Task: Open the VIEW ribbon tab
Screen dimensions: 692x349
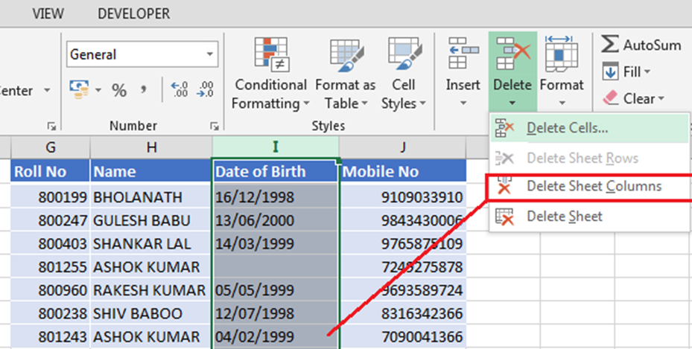Action: tap(48, 14)
